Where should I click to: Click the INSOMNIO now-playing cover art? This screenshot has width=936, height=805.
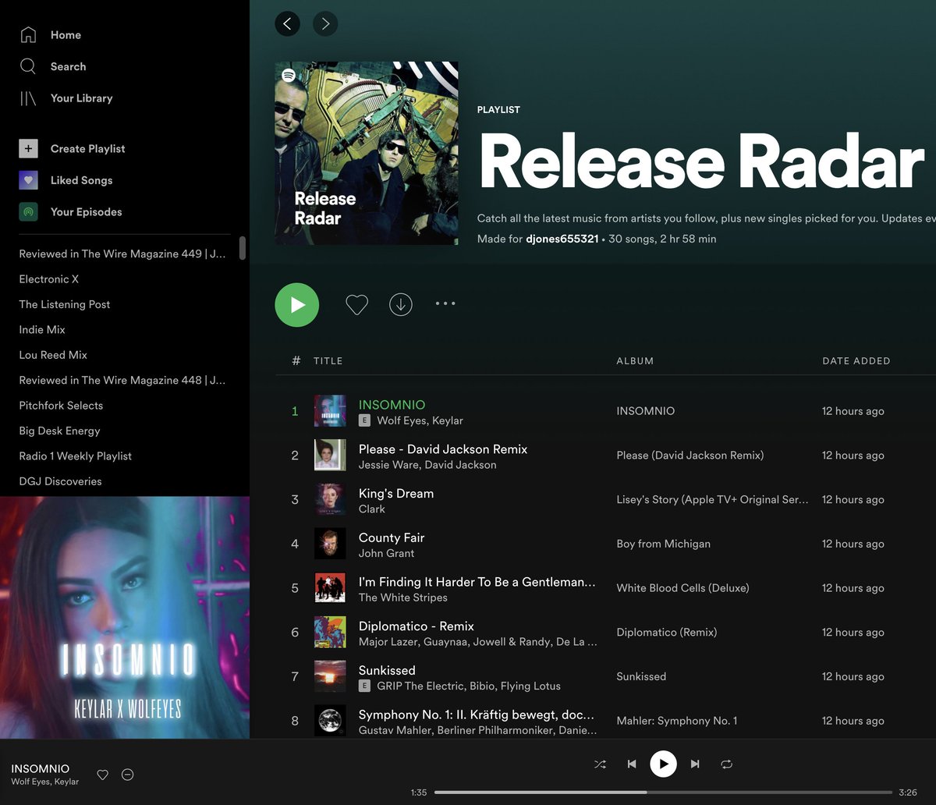[125, 618]
